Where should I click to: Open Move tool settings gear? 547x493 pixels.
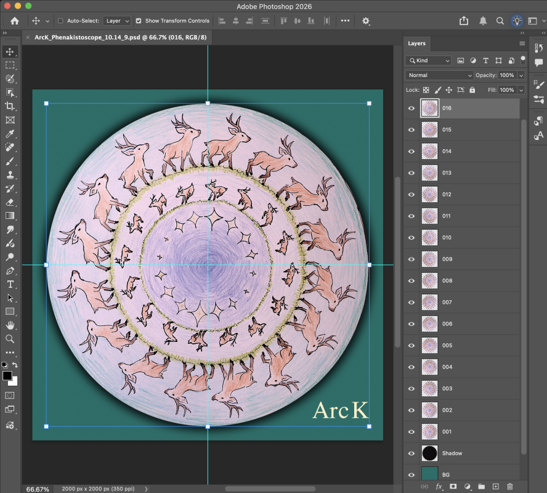[x=365, y=21]
